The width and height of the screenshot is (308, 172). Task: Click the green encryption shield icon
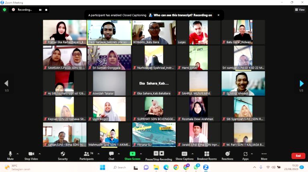[4, 10]
